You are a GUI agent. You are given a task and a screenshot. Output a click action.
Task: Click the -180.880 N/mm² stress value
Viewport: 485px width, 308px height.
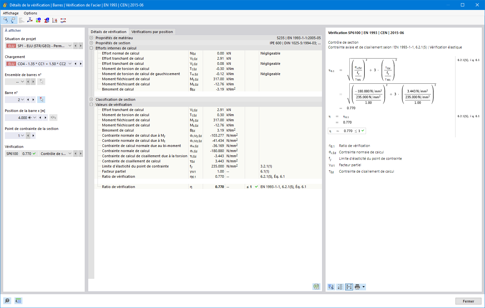pos(217,151)
